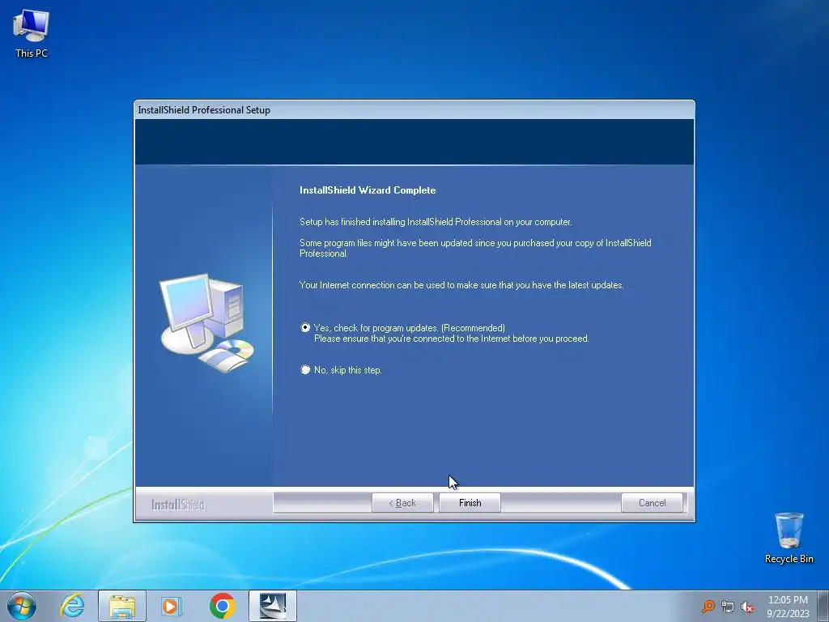The width and height of the screenshot is (829, 622).
Task: Launch Internet Explorer from the taskbar
Action: [72, 606]
